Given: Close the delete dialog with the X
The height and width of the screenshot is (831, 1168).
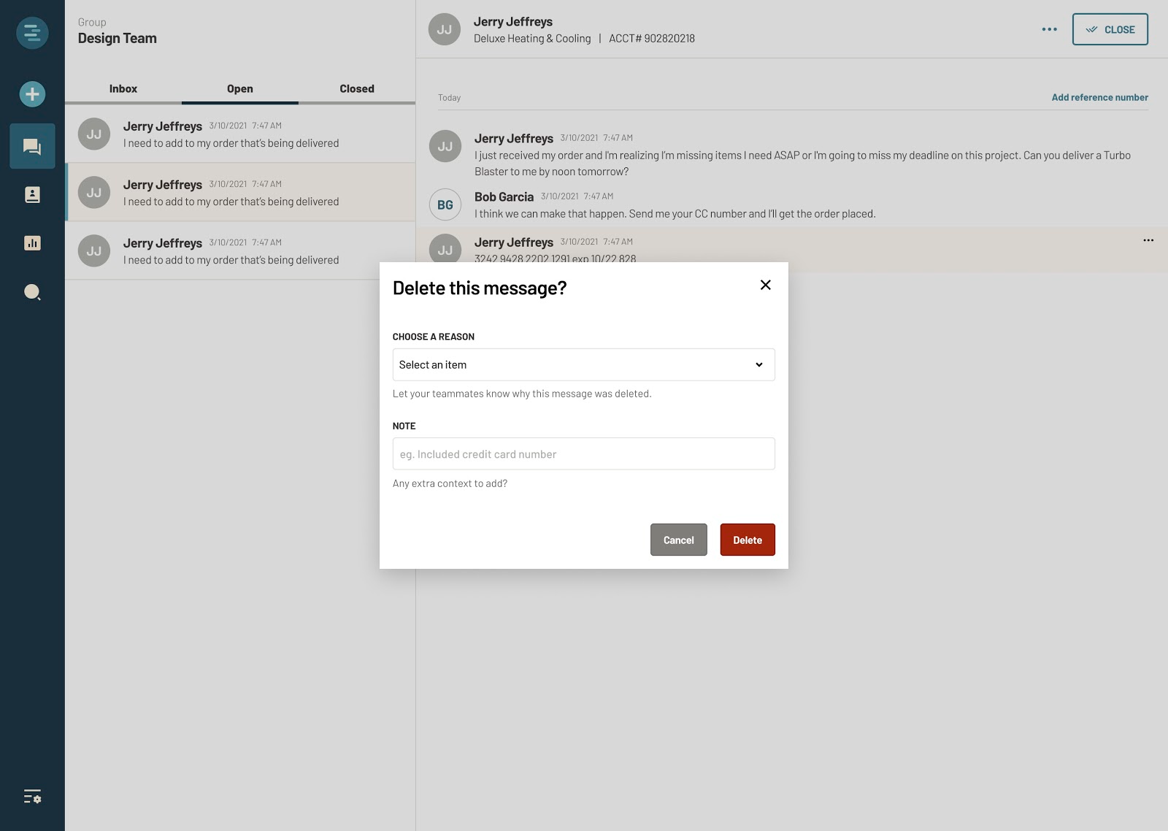Looking at the screenshot, I should (x=765, y=285).
